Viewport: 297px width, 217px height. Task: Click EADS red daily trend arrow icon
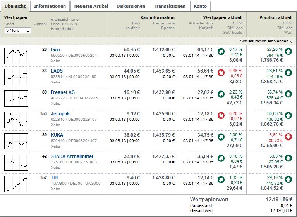coord(221,72)
